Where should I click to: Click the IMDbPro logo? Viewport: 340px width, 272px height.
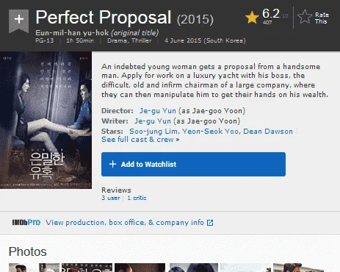tap(26, 222)
